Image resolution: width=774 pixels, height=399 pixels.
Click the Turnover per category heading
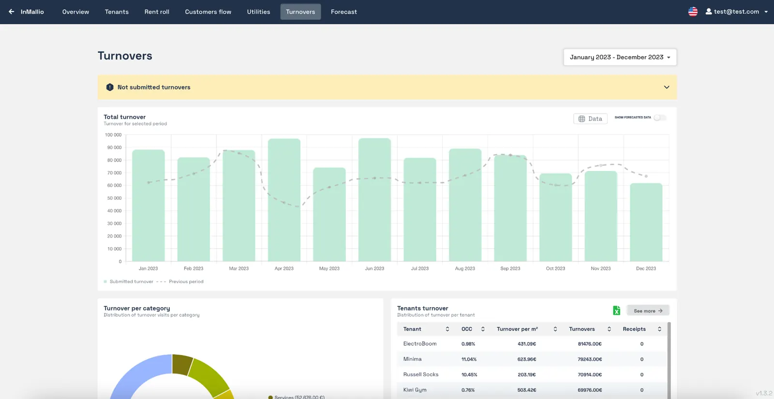[x=137, y=308]
